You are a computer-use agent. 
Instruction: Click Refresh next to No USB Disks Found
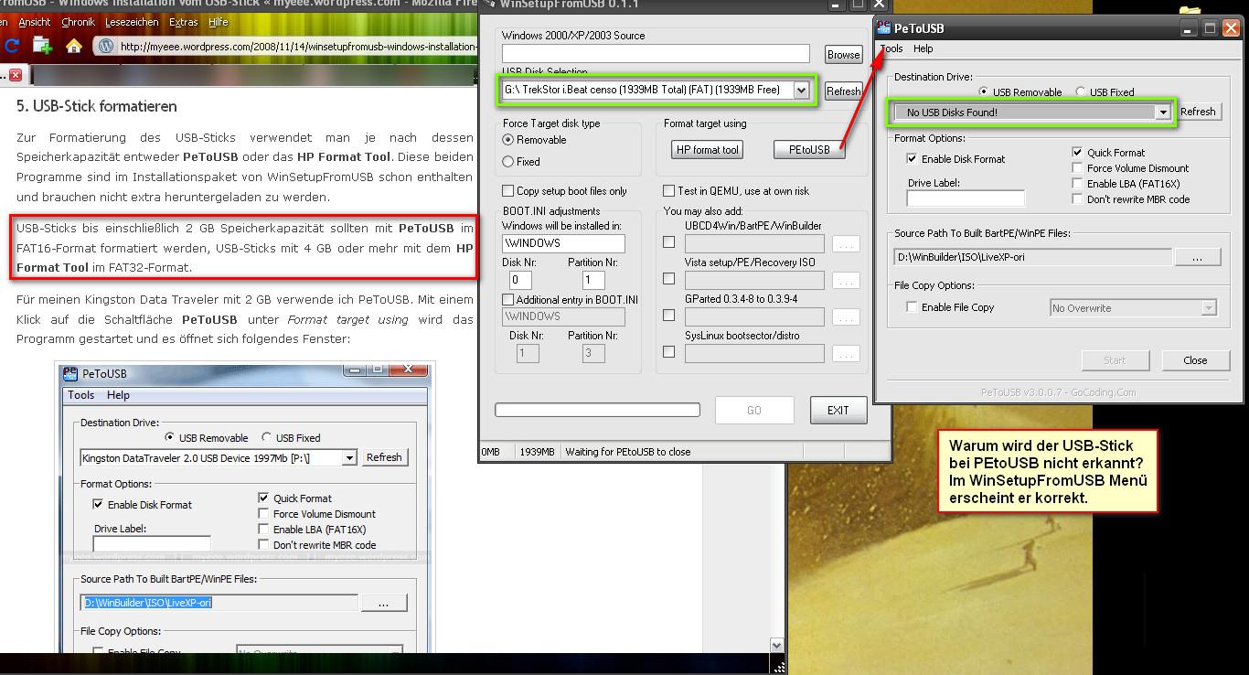tap(1198, 112)
